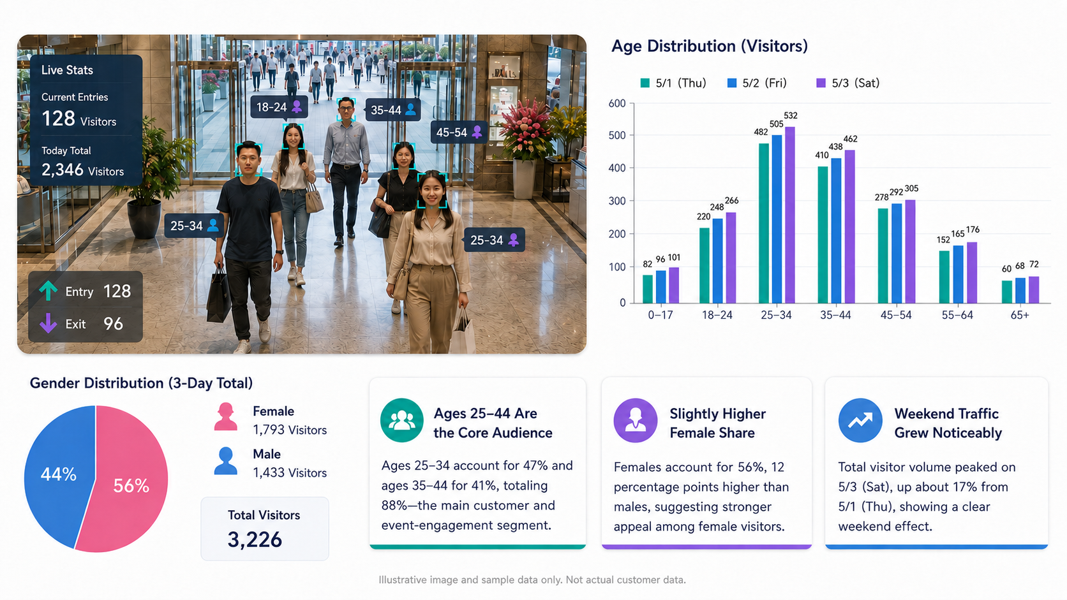Click the 56% pink pie slice

coord(131,485)
